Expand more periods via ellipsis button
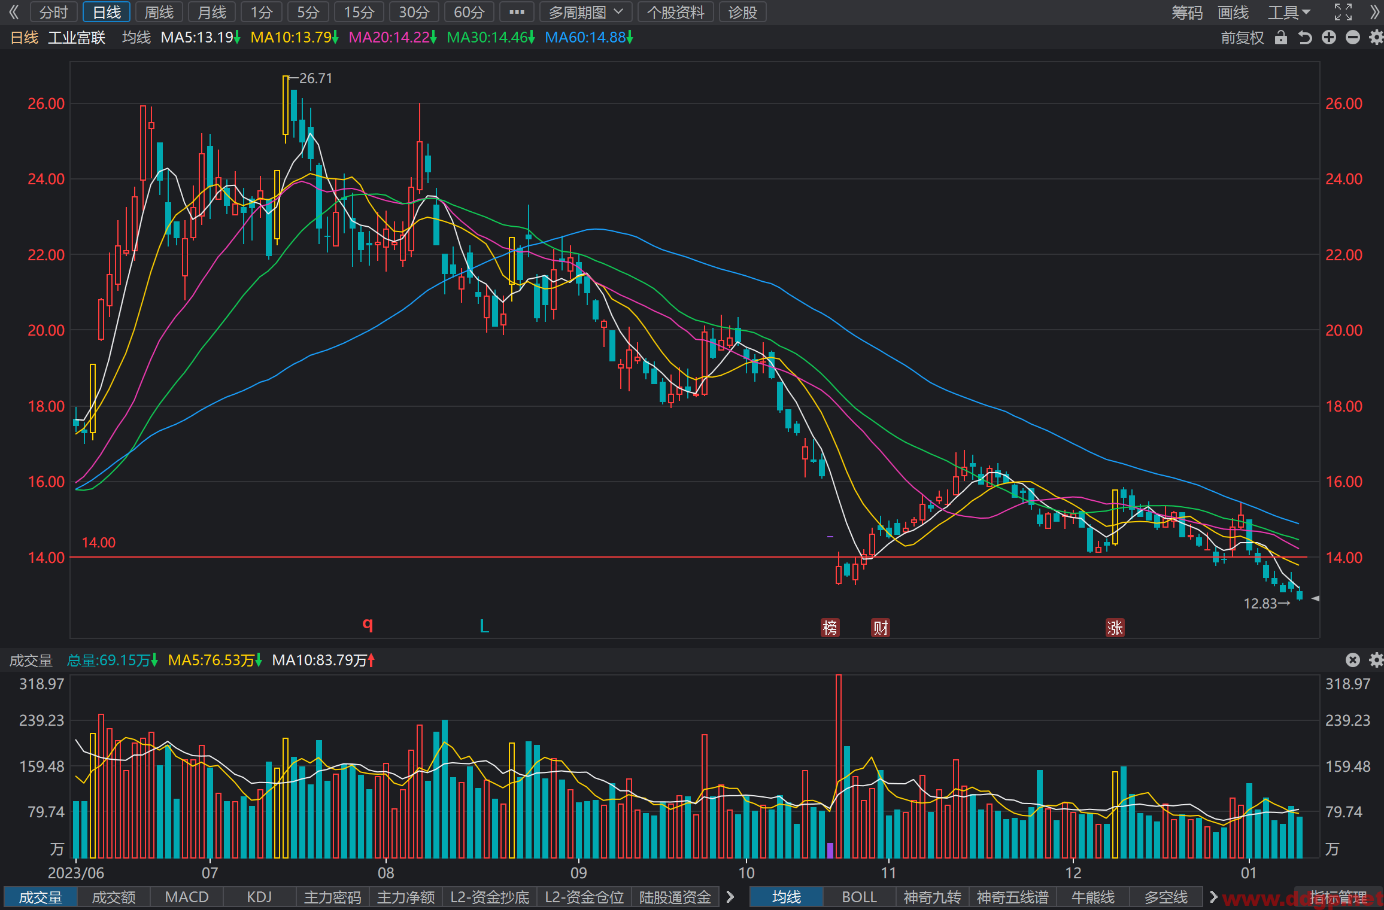Screen dimensions: 1384x910 (517, 12)
